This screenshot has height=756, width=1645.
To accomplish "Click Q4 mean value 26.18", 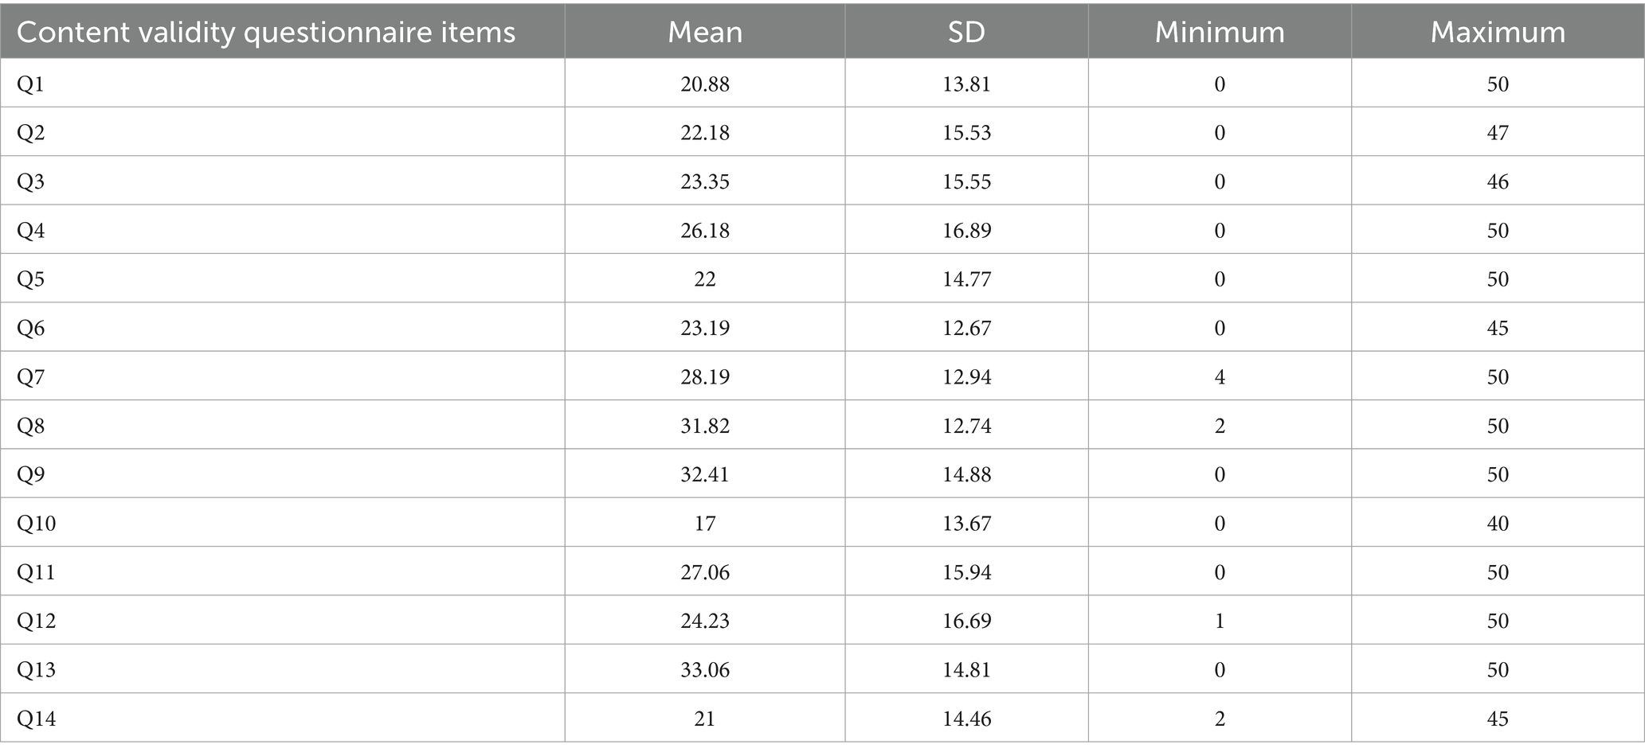I will [705, 231].
